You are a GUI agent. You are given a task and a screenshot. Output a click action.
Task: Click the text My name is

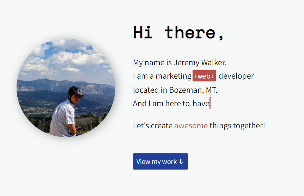click(152, 63)
